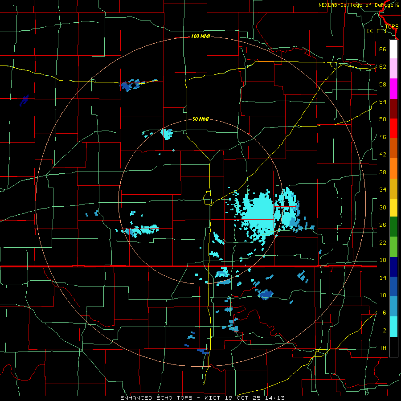Pick the medium blue legend swatch
The image size is (401, 401).
pyautogui.click(x=393, y=286)
